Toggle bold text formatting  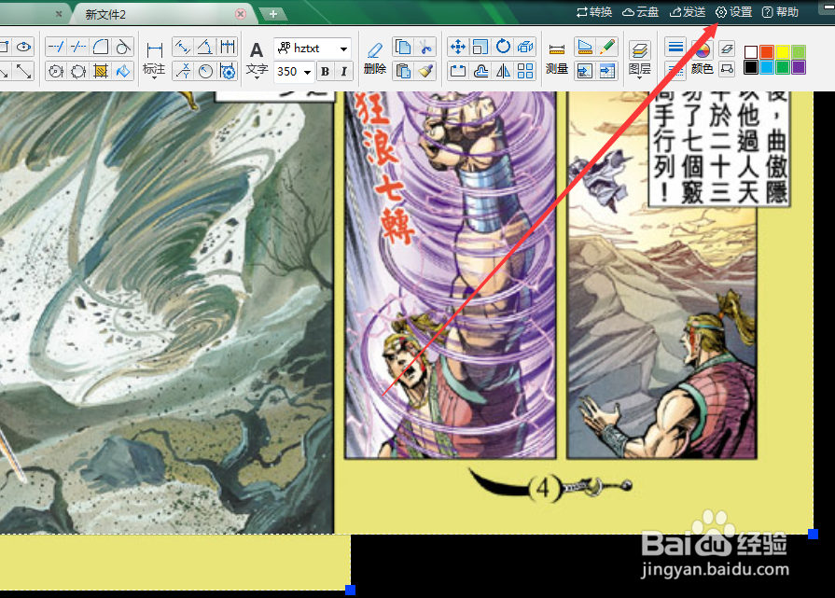click(x=325, y=71)
